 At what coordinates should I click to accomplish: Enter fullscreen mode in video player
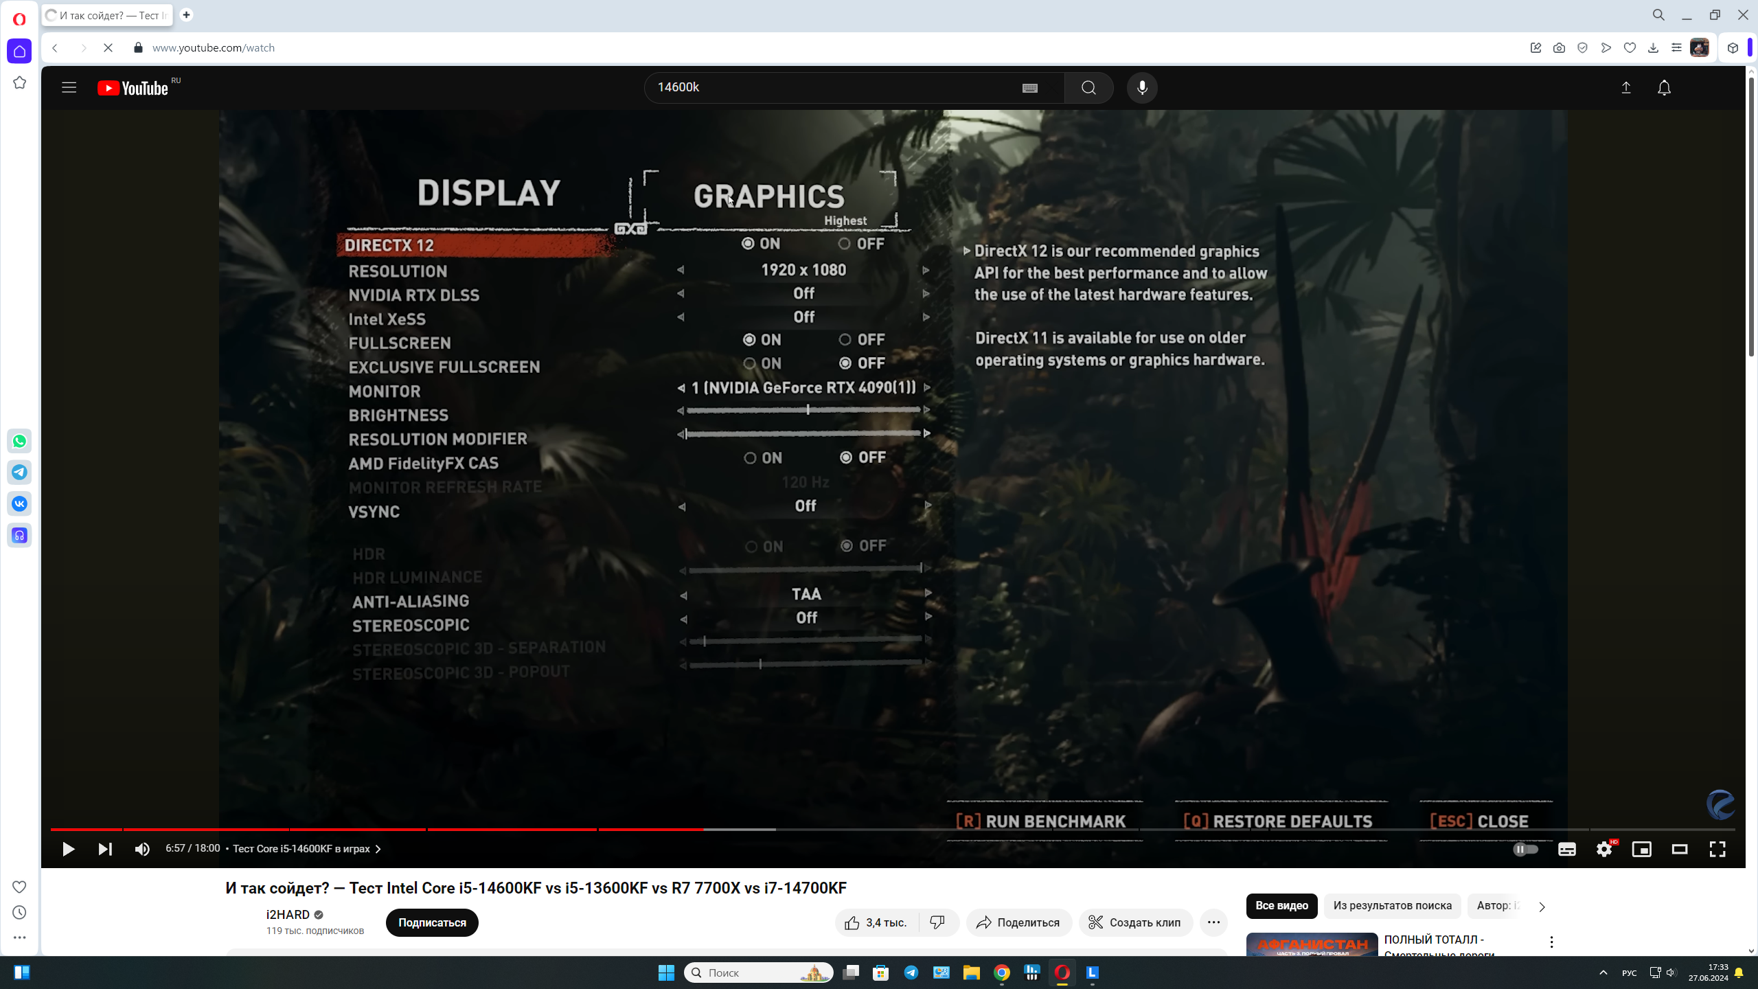[x=1717, y=850]
